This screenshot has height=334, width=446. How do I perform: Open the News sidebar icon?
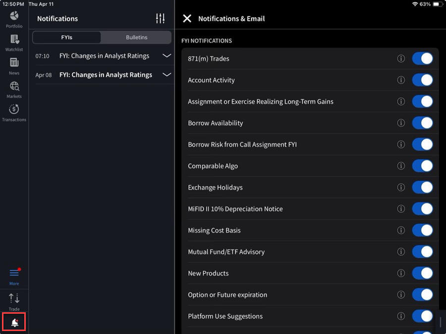(14, 66)
